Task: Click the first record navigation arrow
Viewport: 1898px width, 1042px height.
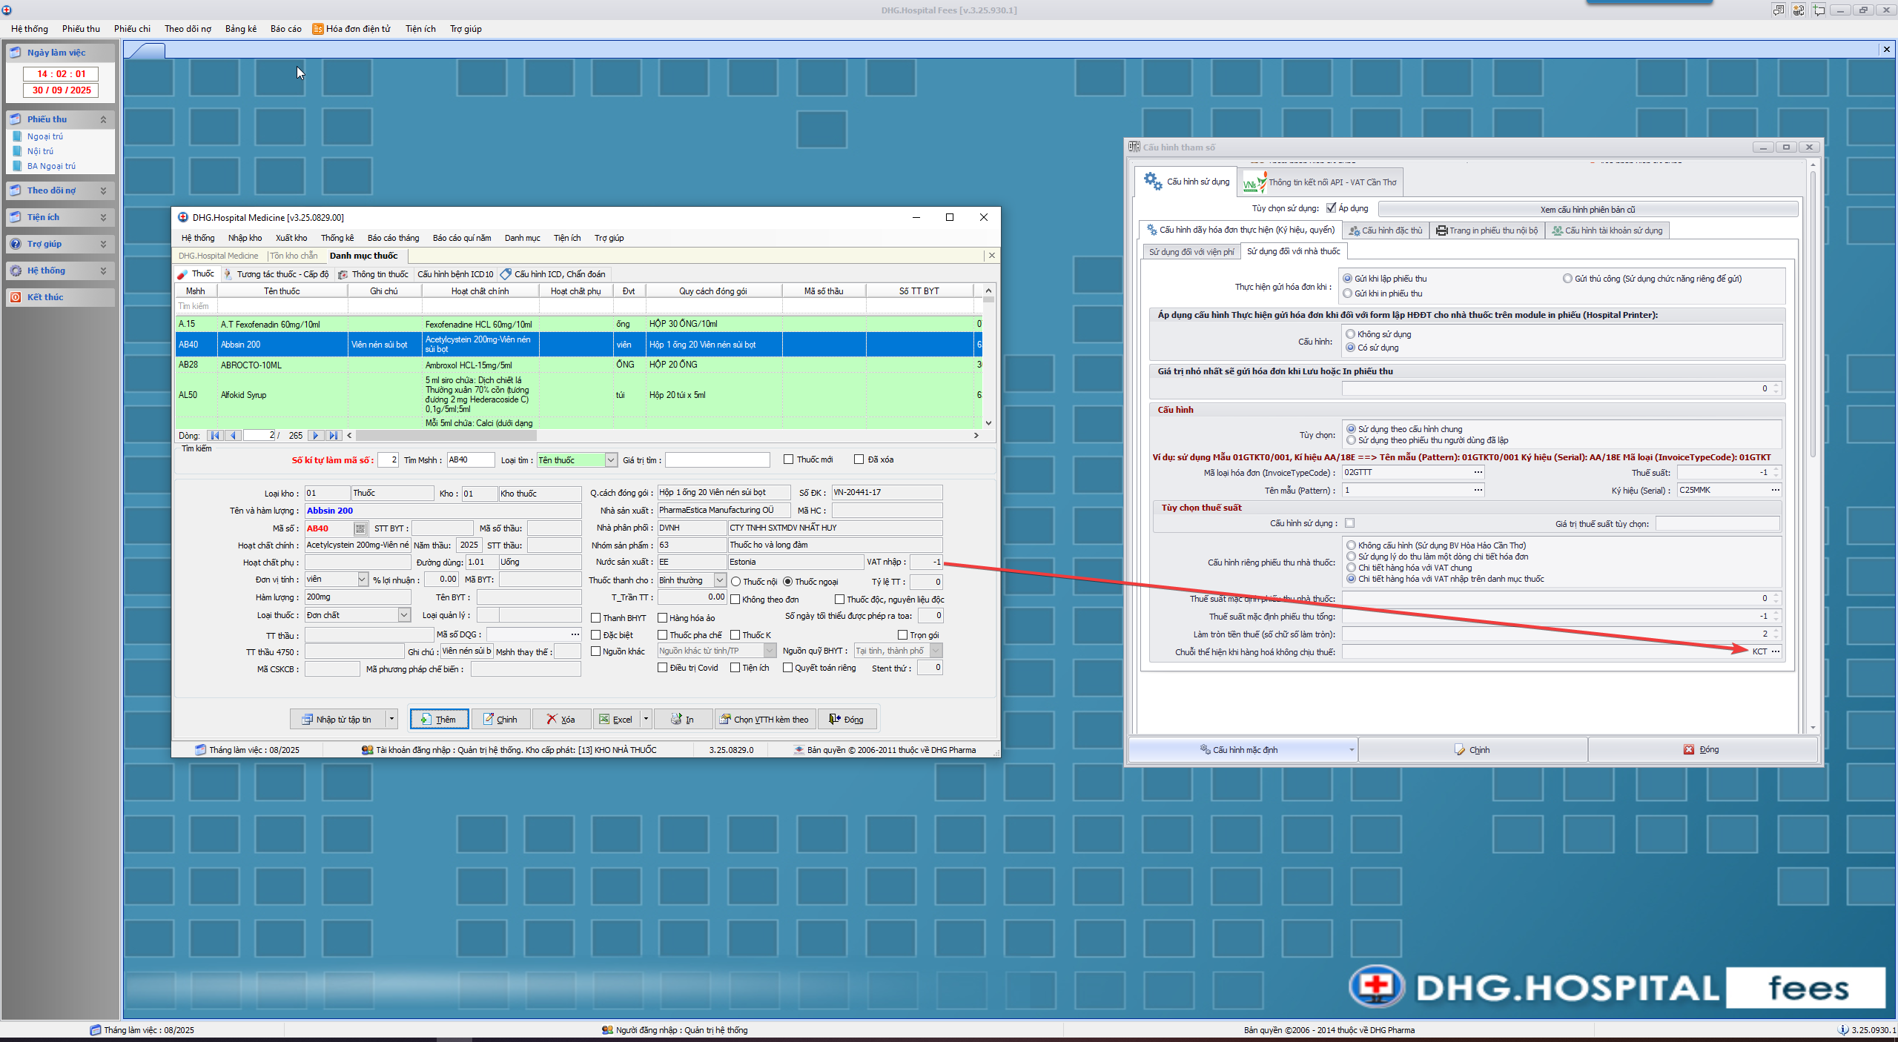Action: point(215,436)
